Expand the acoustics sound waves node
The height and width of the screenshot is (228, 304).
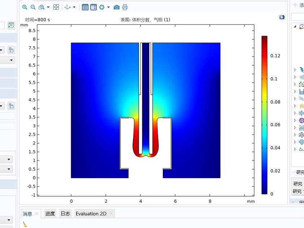click(x=295, y=77)
